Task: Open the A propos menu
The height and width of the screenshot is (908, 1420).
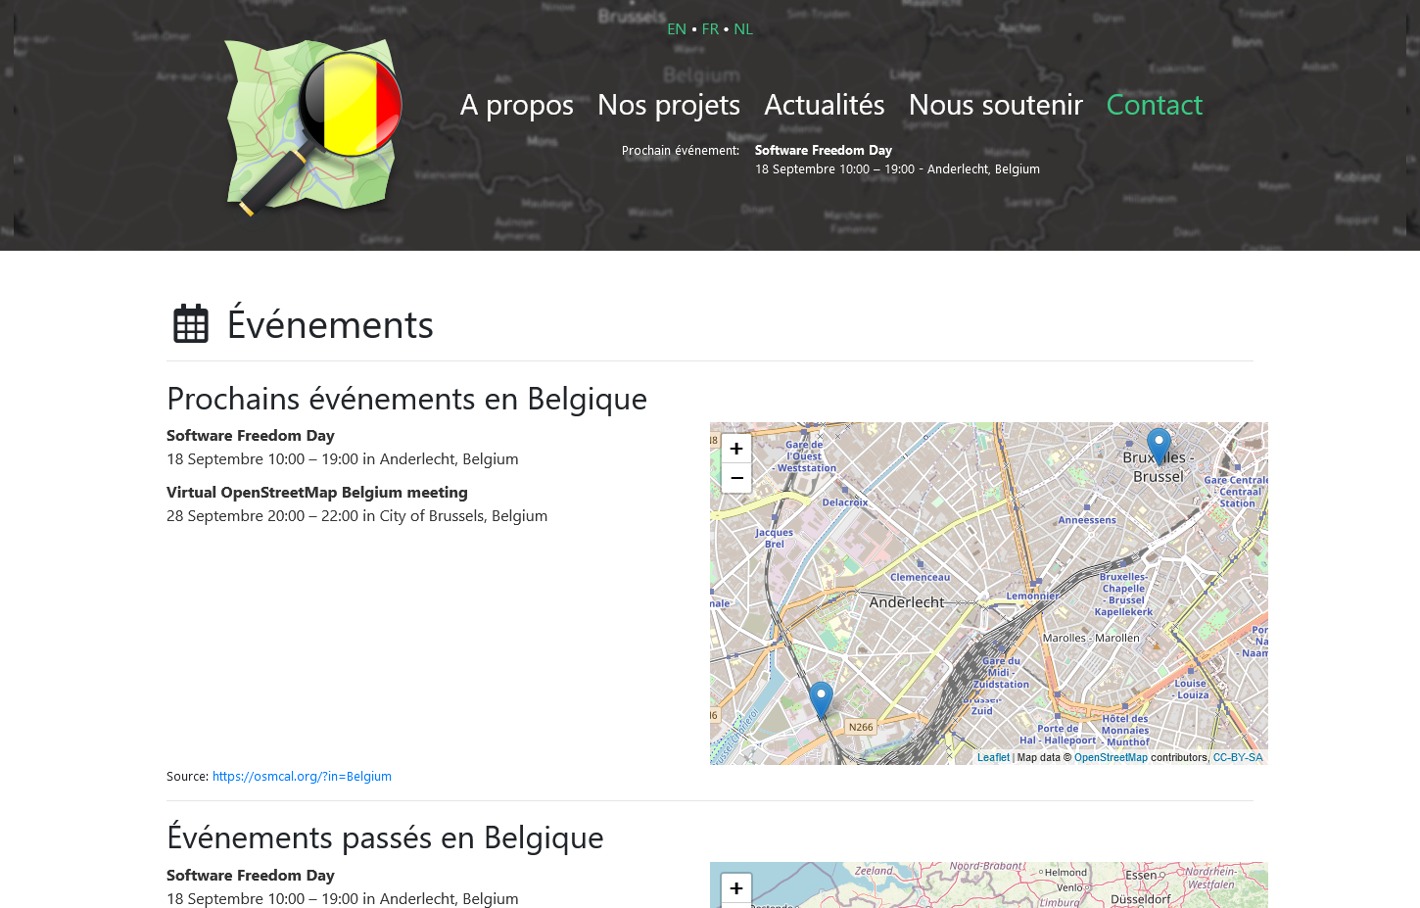Action: coord(516,105)
